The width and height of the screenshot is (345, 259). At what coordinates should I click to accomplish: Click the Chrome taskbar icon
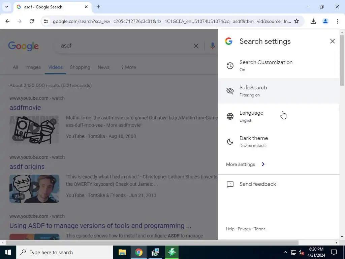click(138, 252)
